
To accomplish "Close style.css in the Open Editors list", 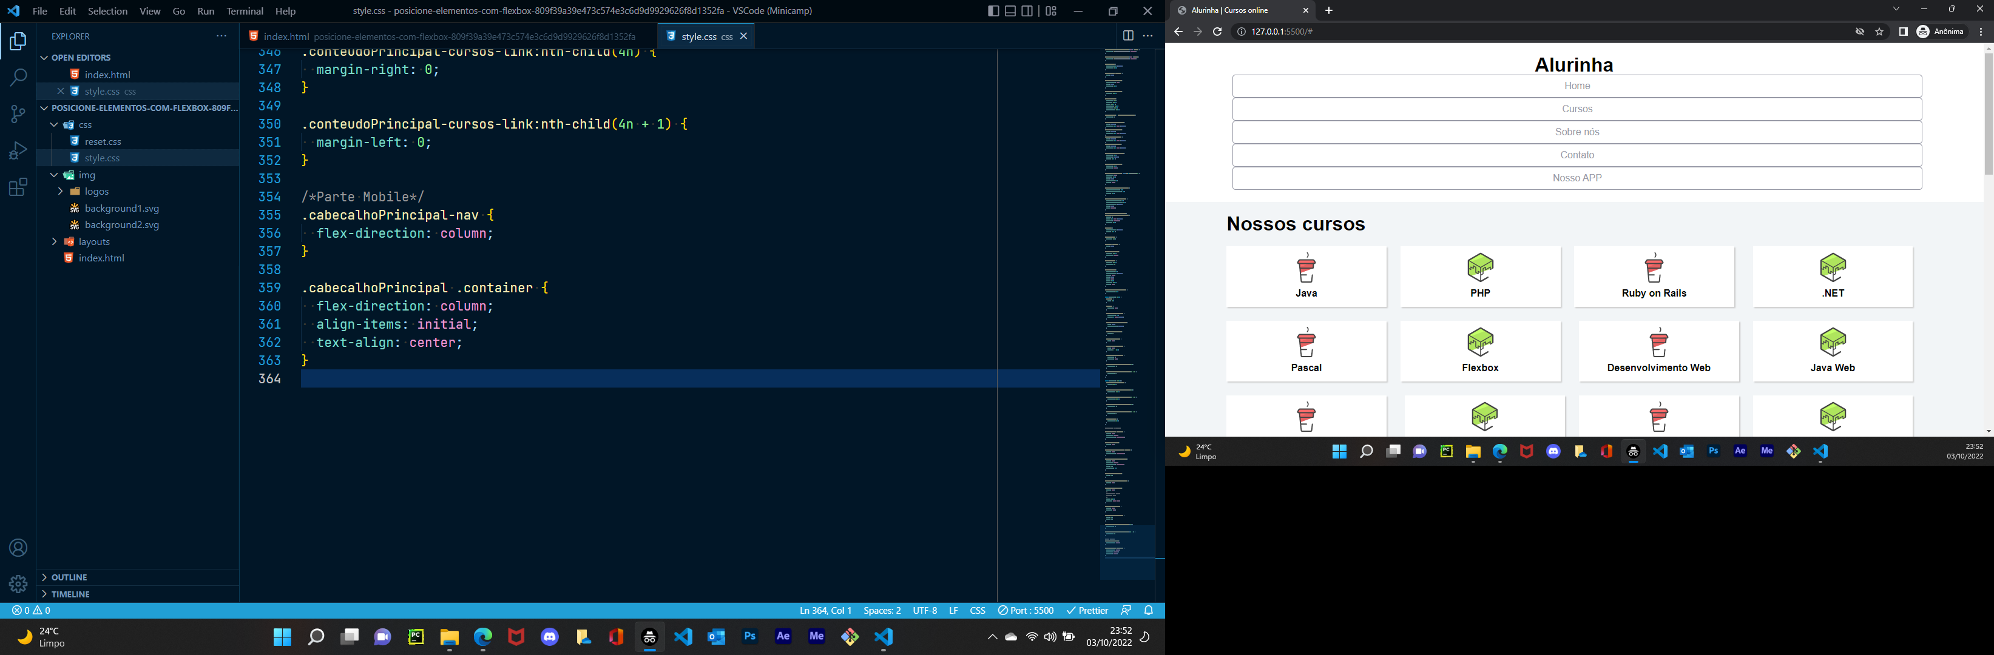I will [x=60, y=91].
